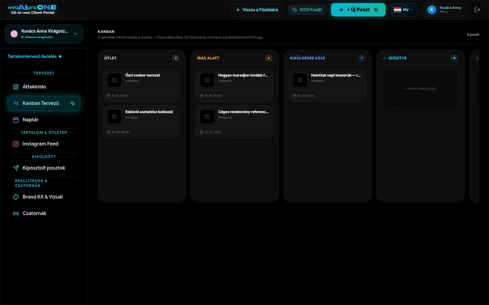
Task: Open the Céges rendezvény referencia card
Action: point(234,122)
